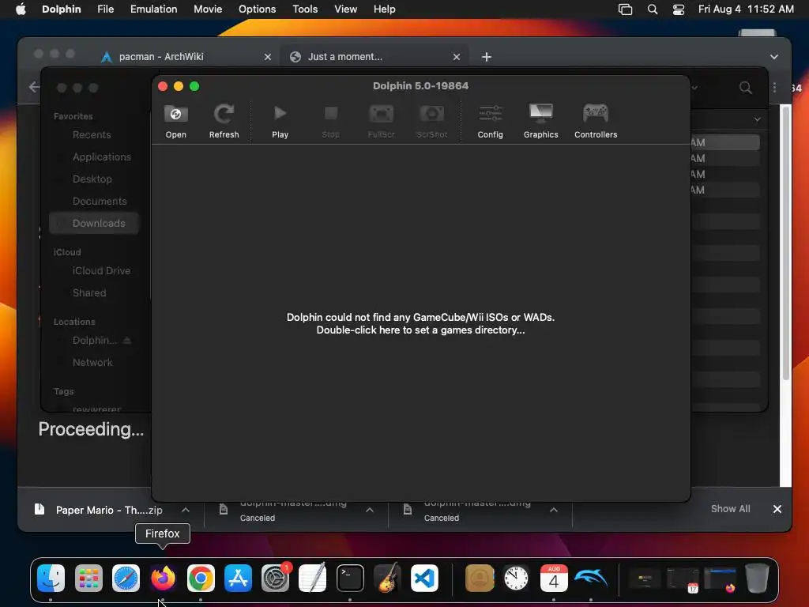The height and width of the screenshot is (607, 809).
Task: Open Safari from the Dock
Action: click(126, 578)
